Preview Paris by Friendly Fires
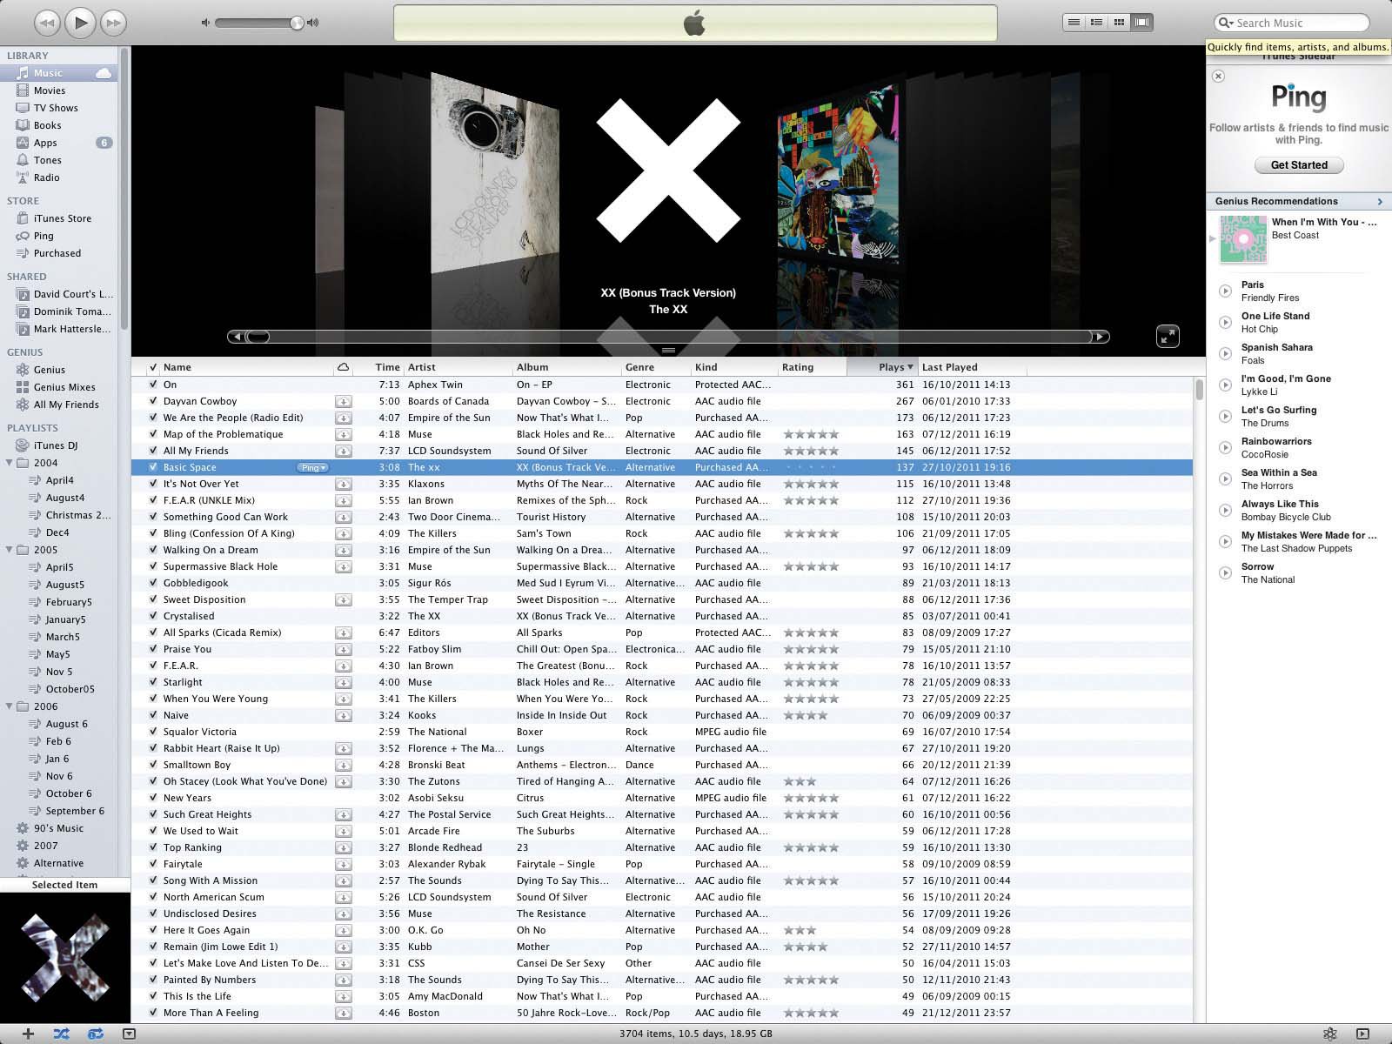 [x=1225, y=291]
